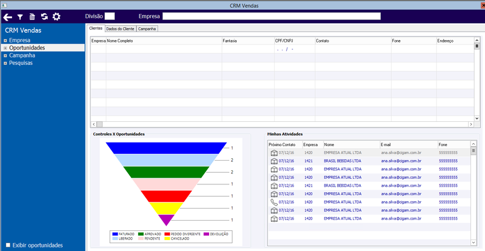Click the FATURADO legend color swatch
This screenshot has width=485, height=251.
[x=115, y=234]
